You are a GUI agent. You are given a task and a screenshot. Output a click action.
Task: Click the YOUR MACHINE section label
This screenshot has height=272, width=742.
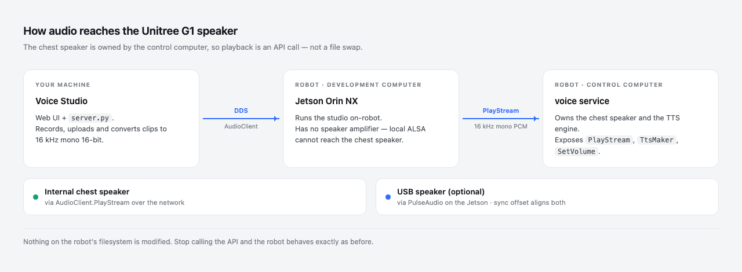(x=63, y=85)
